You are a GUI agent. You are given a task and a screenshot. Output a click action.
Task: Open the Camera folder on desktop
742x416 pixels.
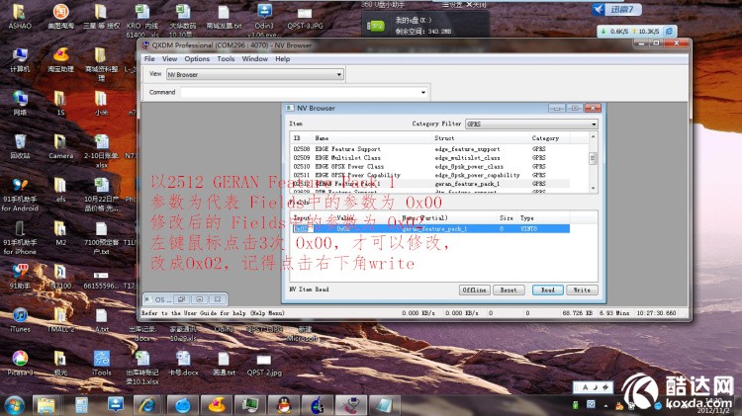click(60, 146)
